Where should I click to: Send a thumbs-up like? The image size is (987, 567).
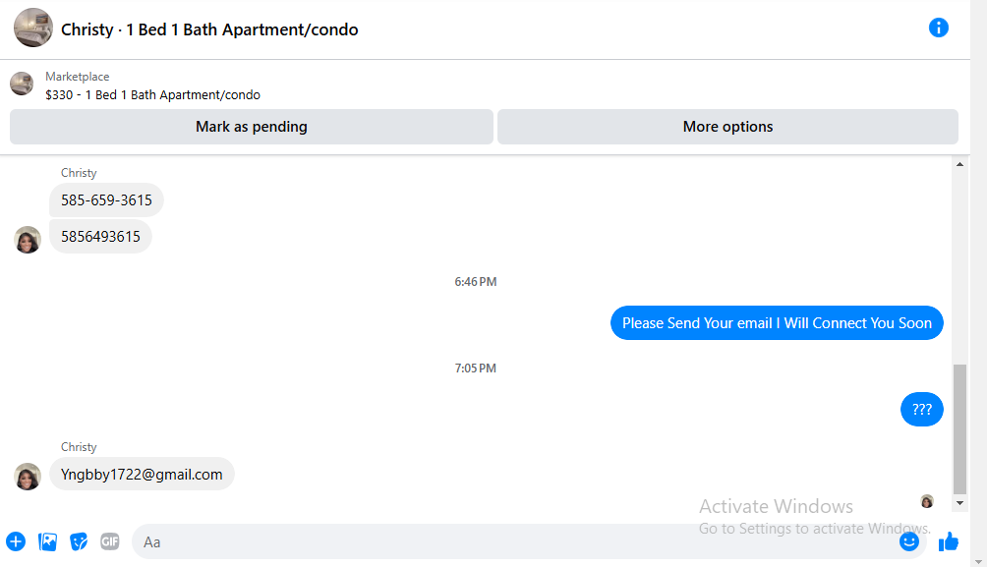(948, 541)
